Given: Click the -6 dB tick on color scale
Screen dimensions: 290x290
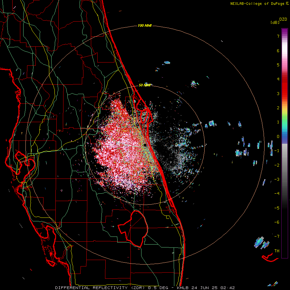Looking at the screenshot, I should 277,222.
